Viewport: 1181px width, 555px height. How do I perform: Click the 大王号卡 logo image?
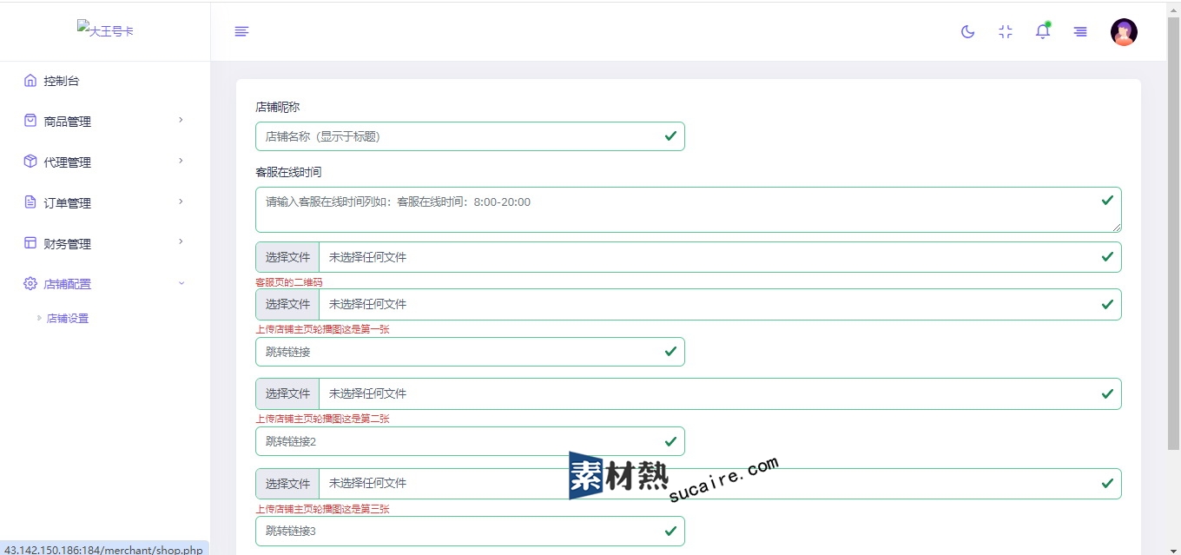(105, 30)
